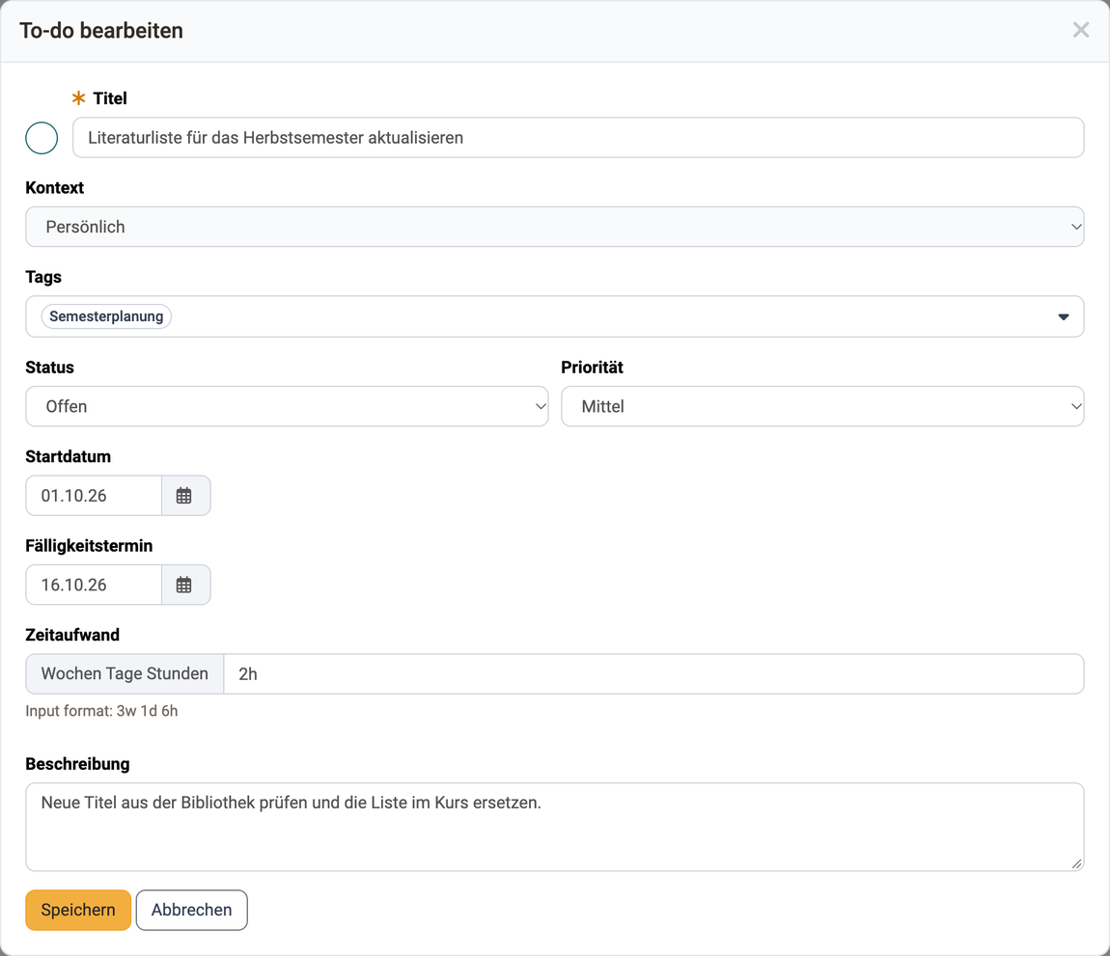The width and height of the screenshot is (1110, 956).
Task: Click the Tags field label
Action: pyautogui.click(x=43, y=277)
